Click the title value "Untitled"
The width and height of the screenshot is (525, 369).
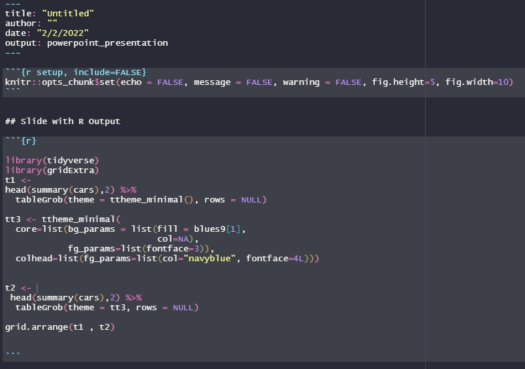pos(68,14)
